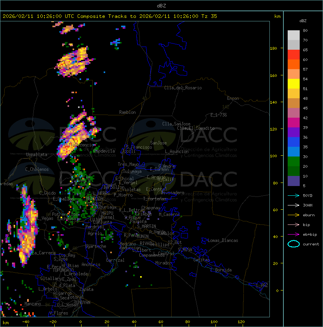Pick the gold 48–51 dBZ swatch
Image resolution: width=323 pixels, height=327 pixels.
293,94
